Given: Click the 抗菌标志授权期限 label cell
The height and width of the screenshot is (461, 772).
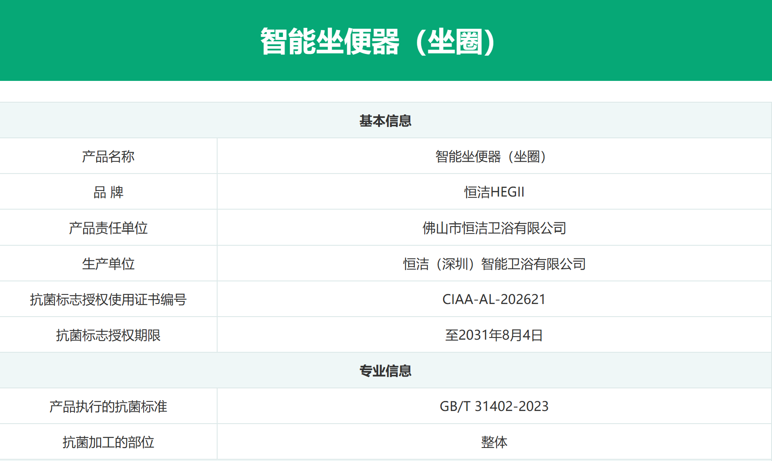Looking at the screenshot, I should (108, 335).
